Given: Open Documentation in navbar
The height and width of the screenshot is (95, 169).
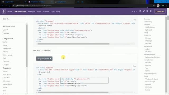Looking at the screenshot, I should pos(20,11).
